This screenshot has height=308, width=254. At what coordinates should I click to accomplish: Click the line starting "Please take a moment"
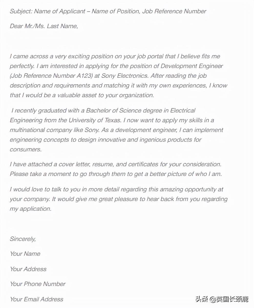pyautogui.click(x=115, y=174)
